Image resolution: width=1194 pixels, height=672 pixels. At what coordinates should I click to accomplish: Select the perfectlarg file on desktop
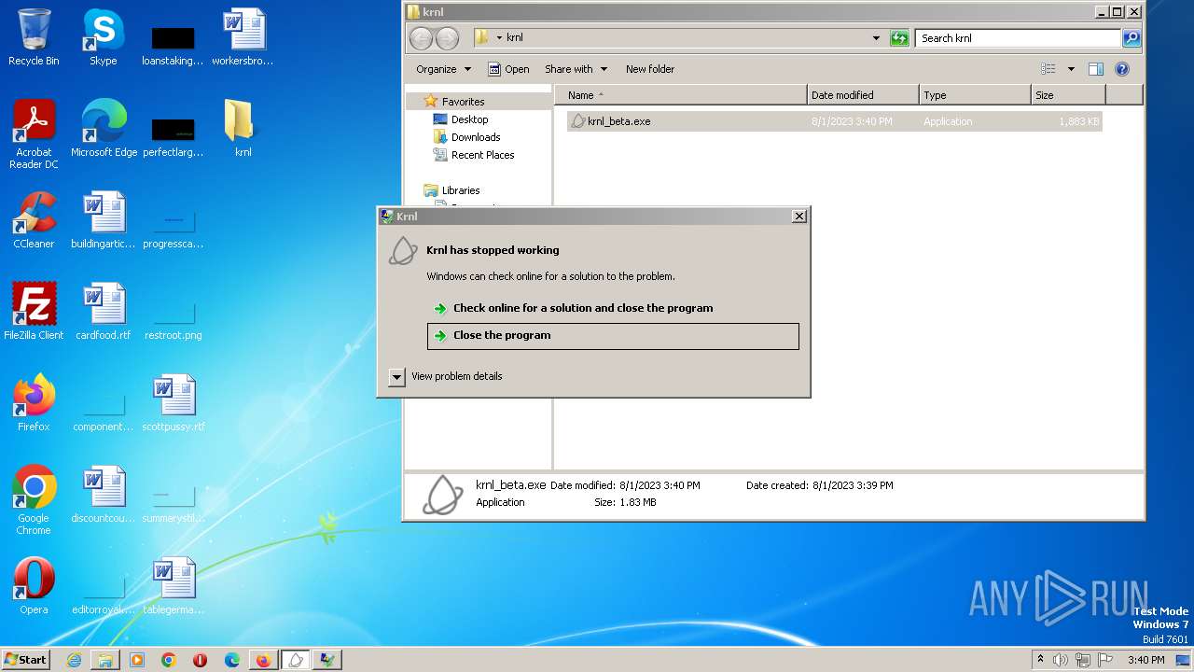[173, 136]
